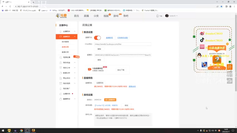Click the 设置预告 button

tap(100, 83)
